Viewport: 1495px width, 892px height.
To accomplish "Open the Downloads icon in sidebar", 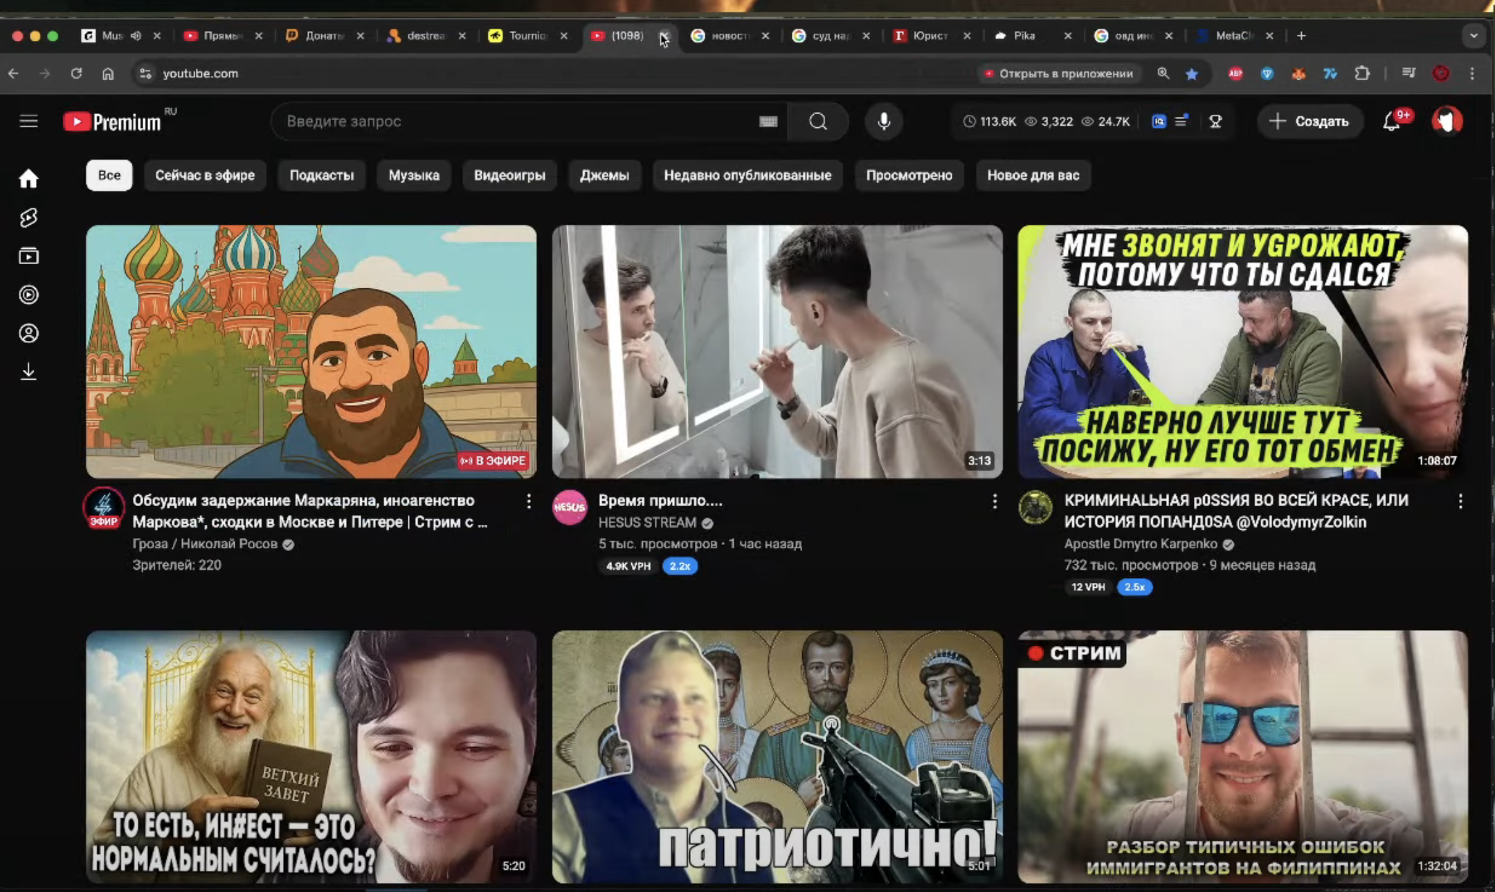I will (x=28, y=372).
